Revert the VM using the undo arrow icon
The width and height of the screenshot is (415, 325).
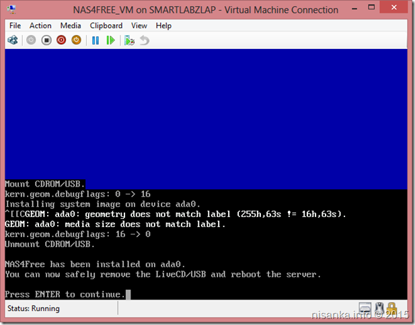pyautogui.click(x=145, y=40)
